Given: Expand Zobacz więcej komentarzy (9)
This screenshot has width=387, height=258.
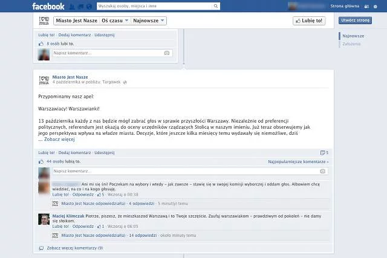Looking at the screenshot, I should coord(75,248).
